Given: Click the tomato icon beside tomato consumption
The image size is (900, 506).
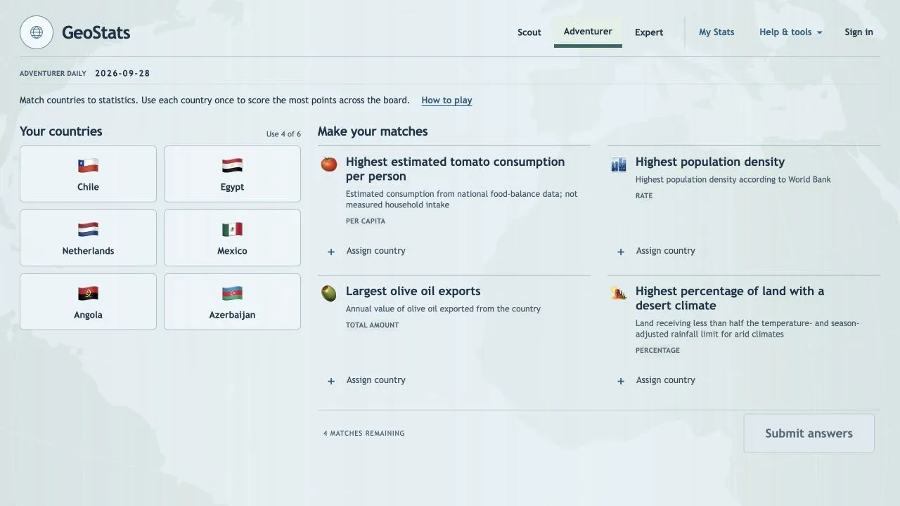Looking at the screenshot, I should 328,164.
